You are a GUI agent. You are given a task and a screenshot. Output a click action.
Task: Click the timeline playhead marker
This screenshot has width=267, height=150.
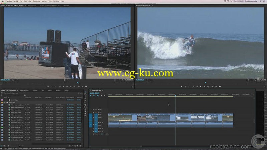click(176, 96)
